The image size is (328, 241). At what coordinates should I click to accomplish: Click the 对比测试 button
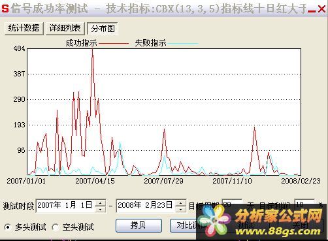tap(188, 225)
